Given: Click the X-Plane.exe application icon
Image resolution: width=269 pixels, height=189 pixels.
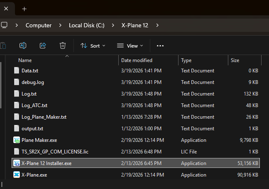Looking at the screenshot, I should 17,175.
